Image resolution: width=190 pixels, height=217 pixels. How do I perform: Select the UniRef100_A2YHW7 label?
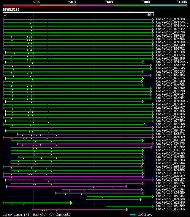tap(170, 108)
